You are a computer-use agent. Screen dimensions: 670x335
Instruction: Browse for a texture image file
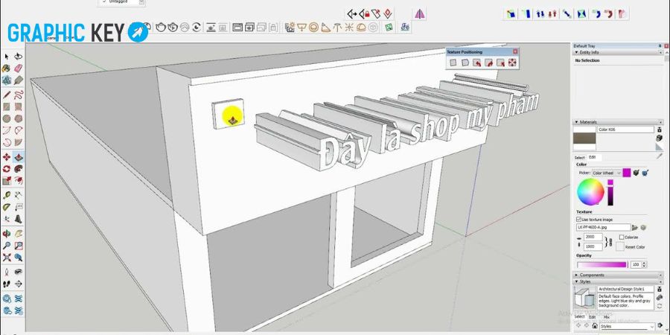tap(635, 227)
